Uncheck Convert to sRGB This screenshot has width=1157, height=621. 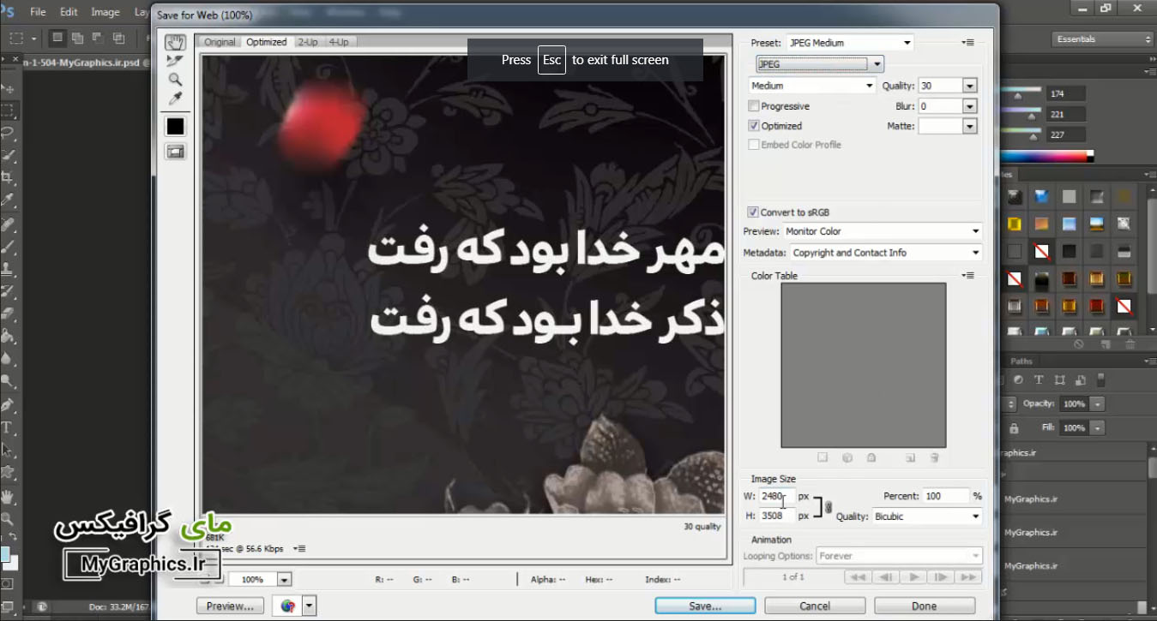click(x=752, y=212)
